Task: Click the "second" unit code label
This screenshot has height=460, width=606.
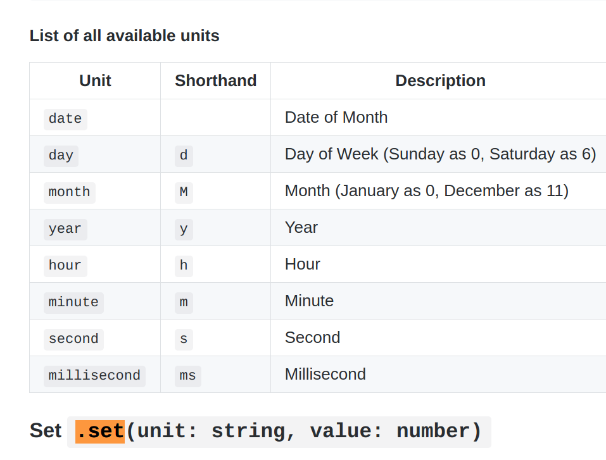Action: point(73,339)
